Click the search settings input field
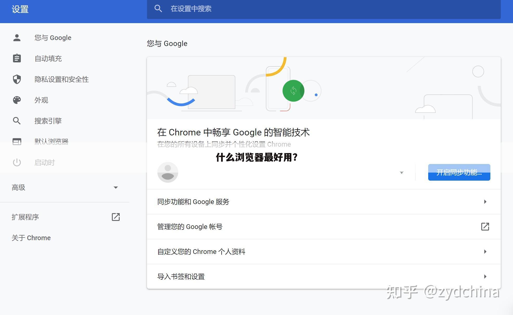This screenshot has width=513, height=315. (x=324, y=9)
